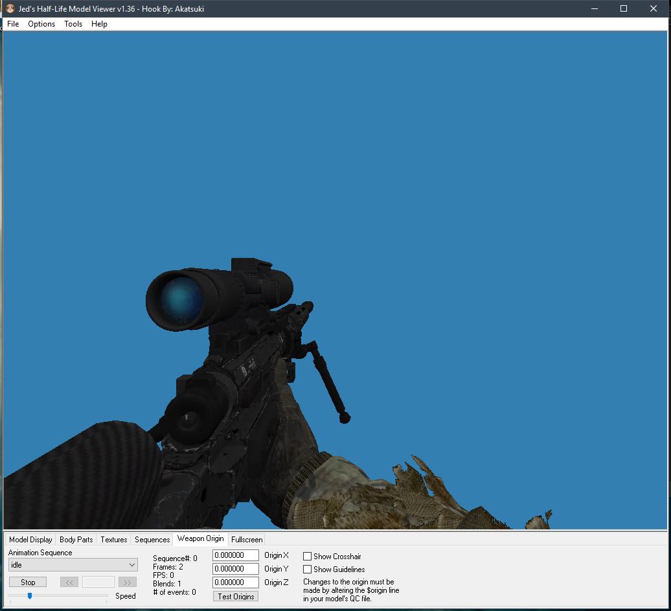Open the File menu
671x611 pixels.
tap(13, 24)
